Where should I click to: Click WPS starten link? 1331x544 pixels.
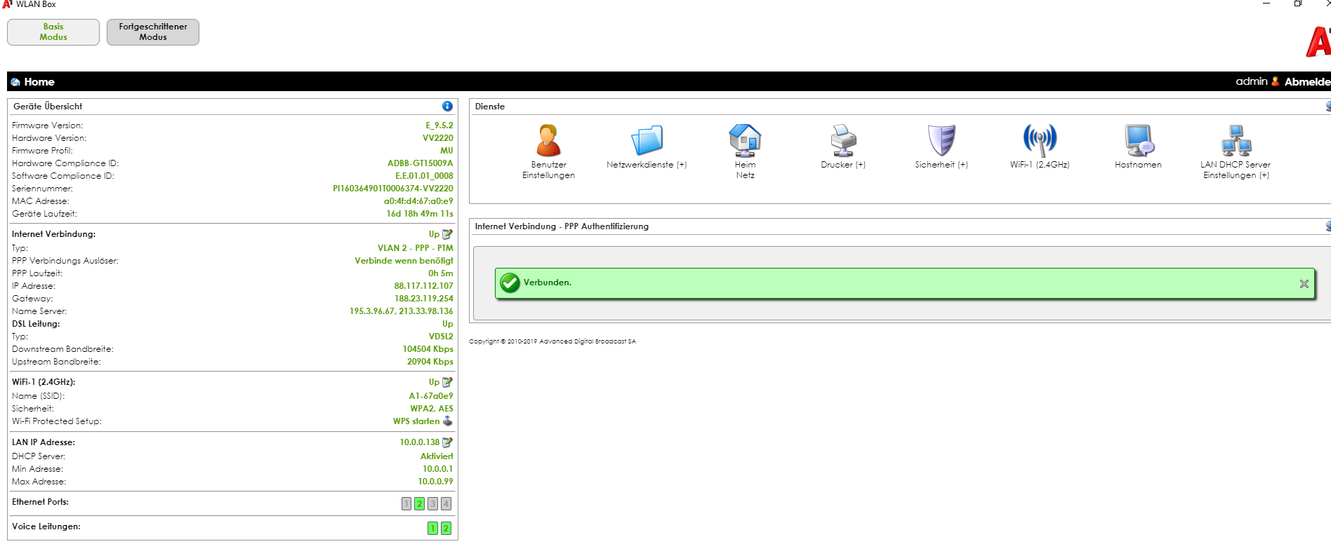pos(416,421)
